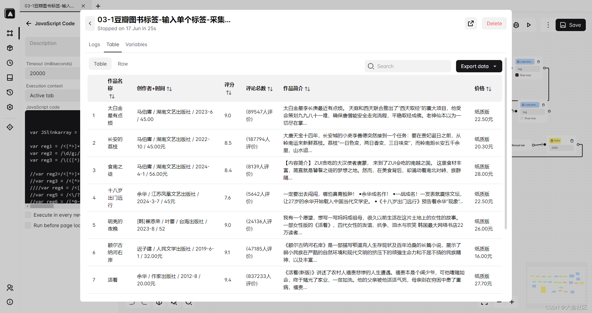
Task: Sort by 作品名称 column arrows
Action: coord(112,96)
